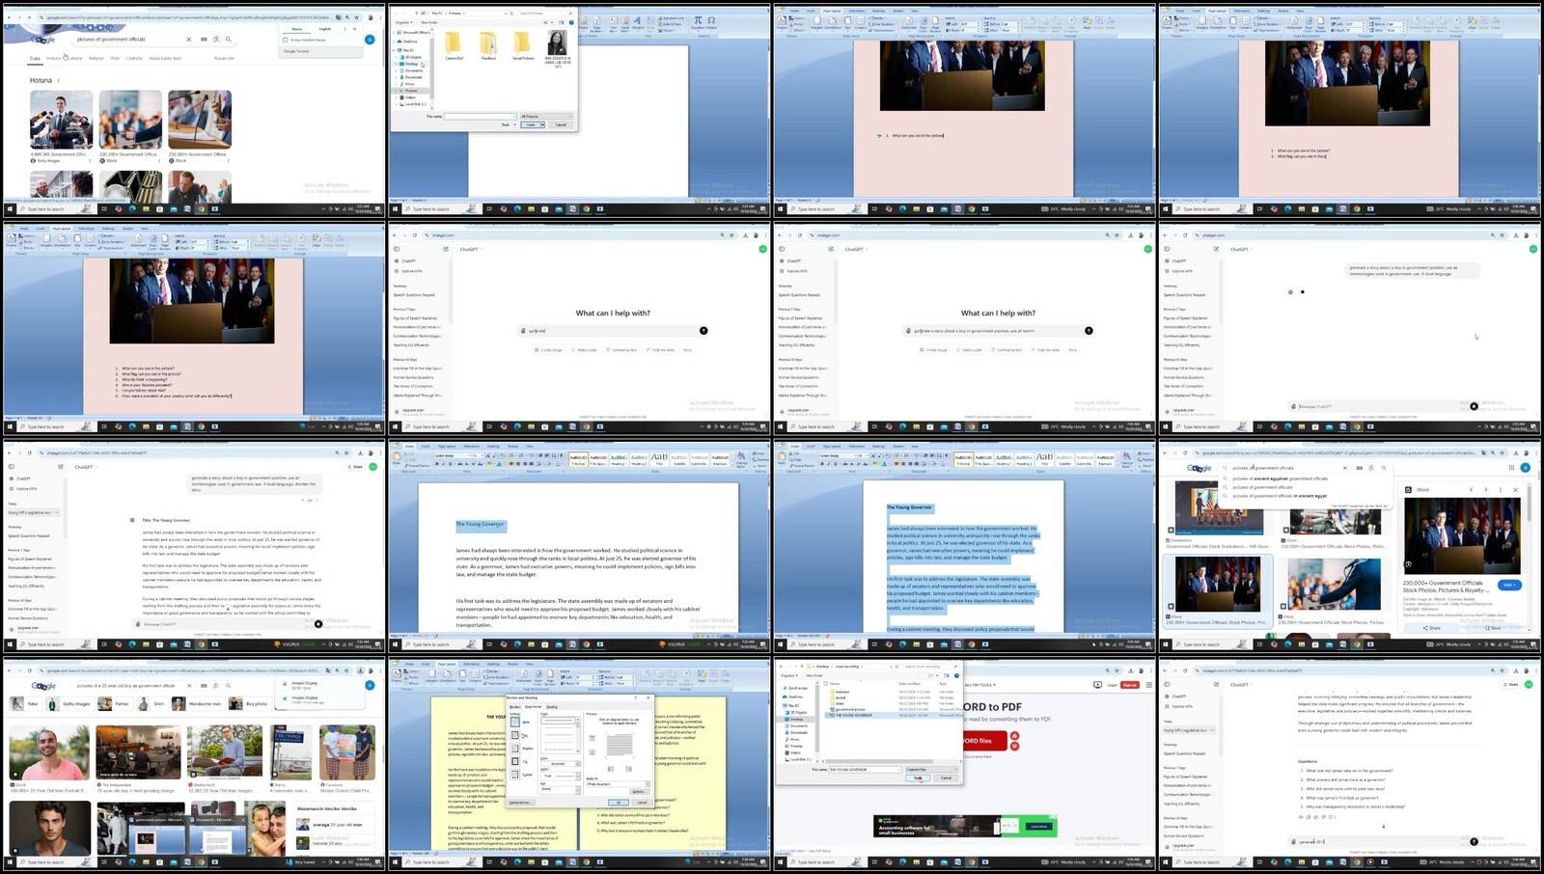Viewport: 1544px width, 874px height.
Task: Click horizontal scrollbar in Word to PDF file dialog
Action: tap(879, 761)
